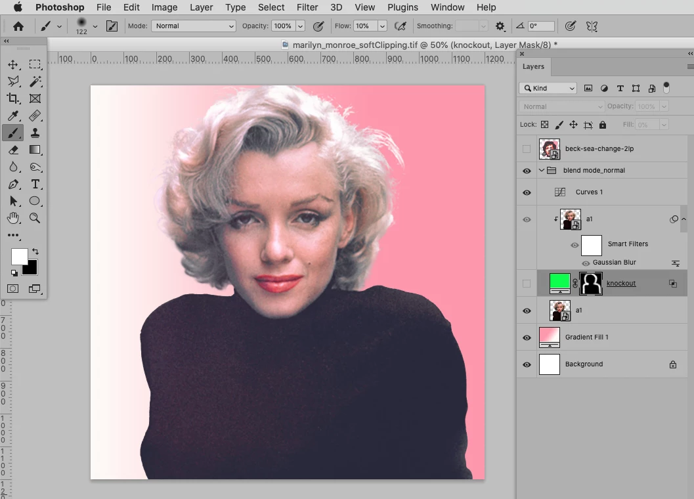Open the layer Kind filter dropdown
This screenshot has height=499, width=694.
click(548, 88)
